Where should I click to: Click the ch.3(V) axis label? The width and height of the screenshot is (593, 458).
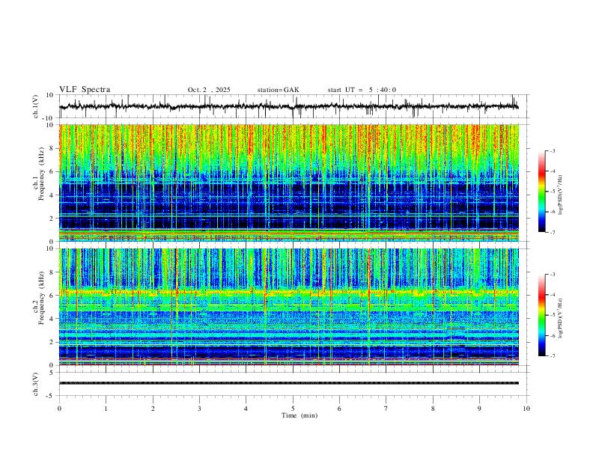(x=36, y=385)
